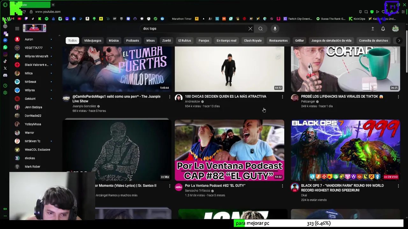This screenshot has width=408, height=229.
Task: Open the Twitch bookmark icon
Action: click(x=26, y=19)
